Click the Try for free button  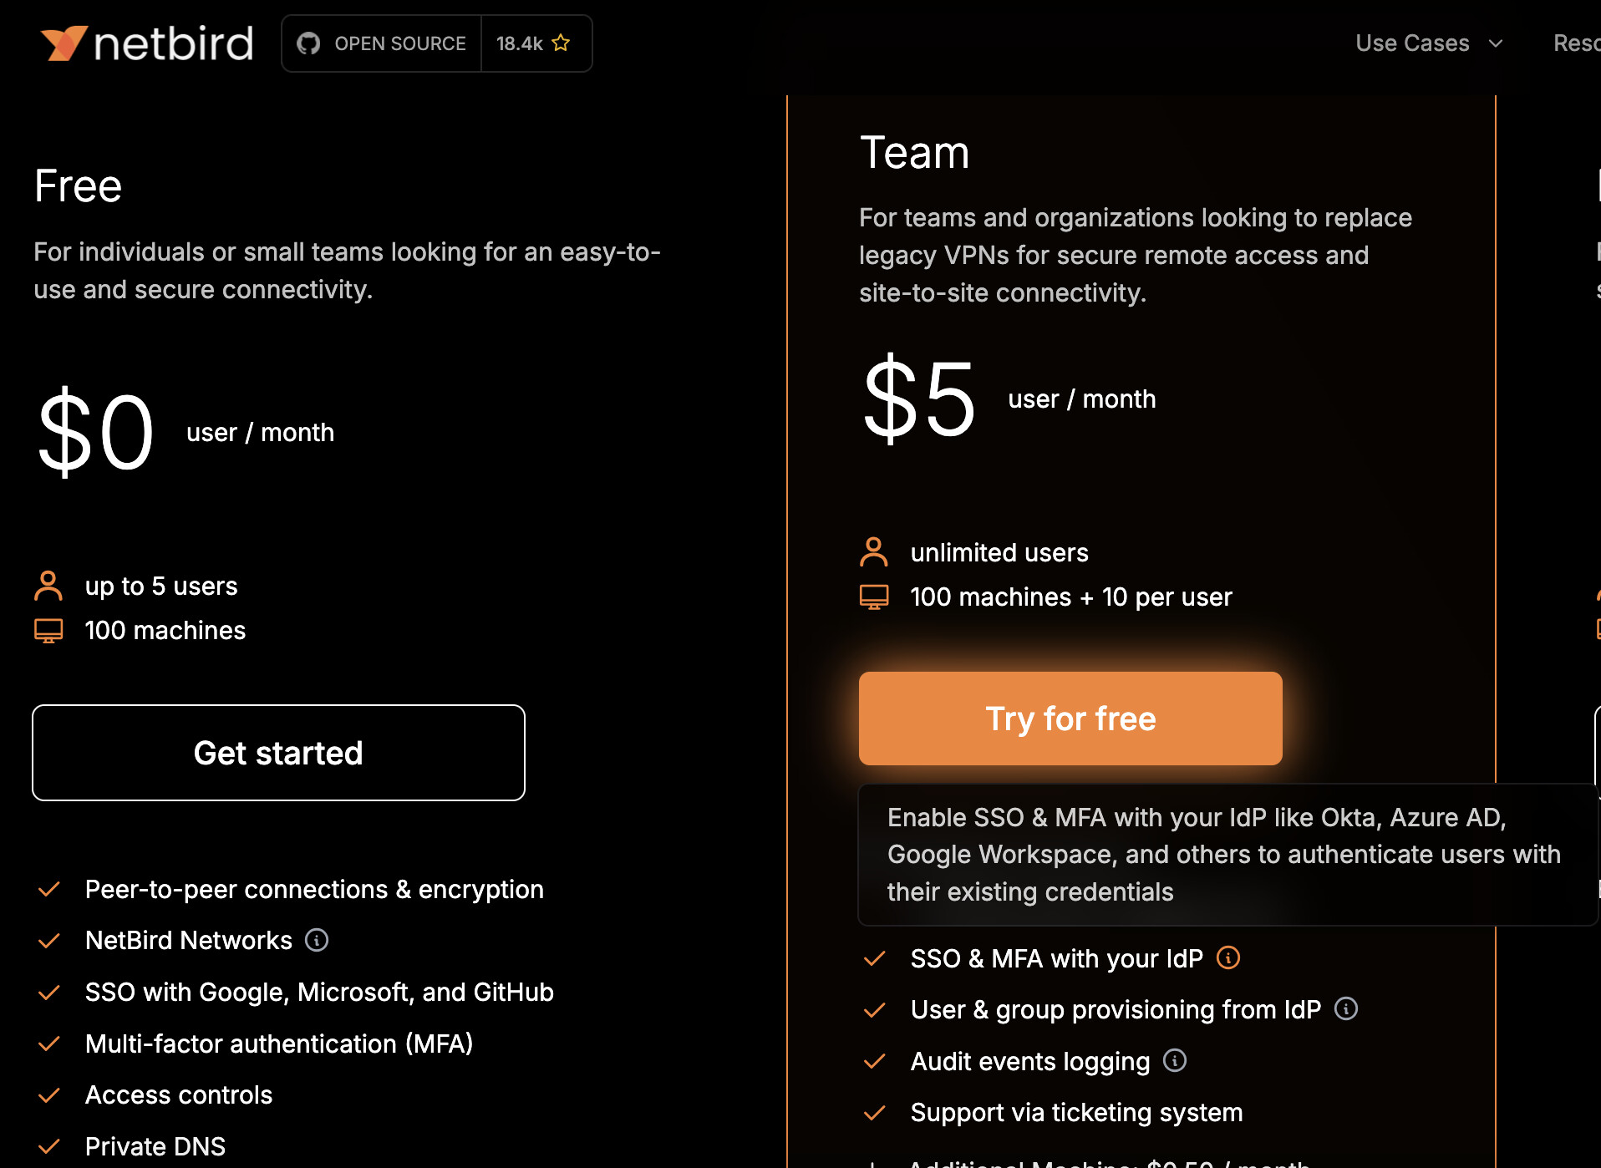pyautogui.click(x=1070, y=719)
